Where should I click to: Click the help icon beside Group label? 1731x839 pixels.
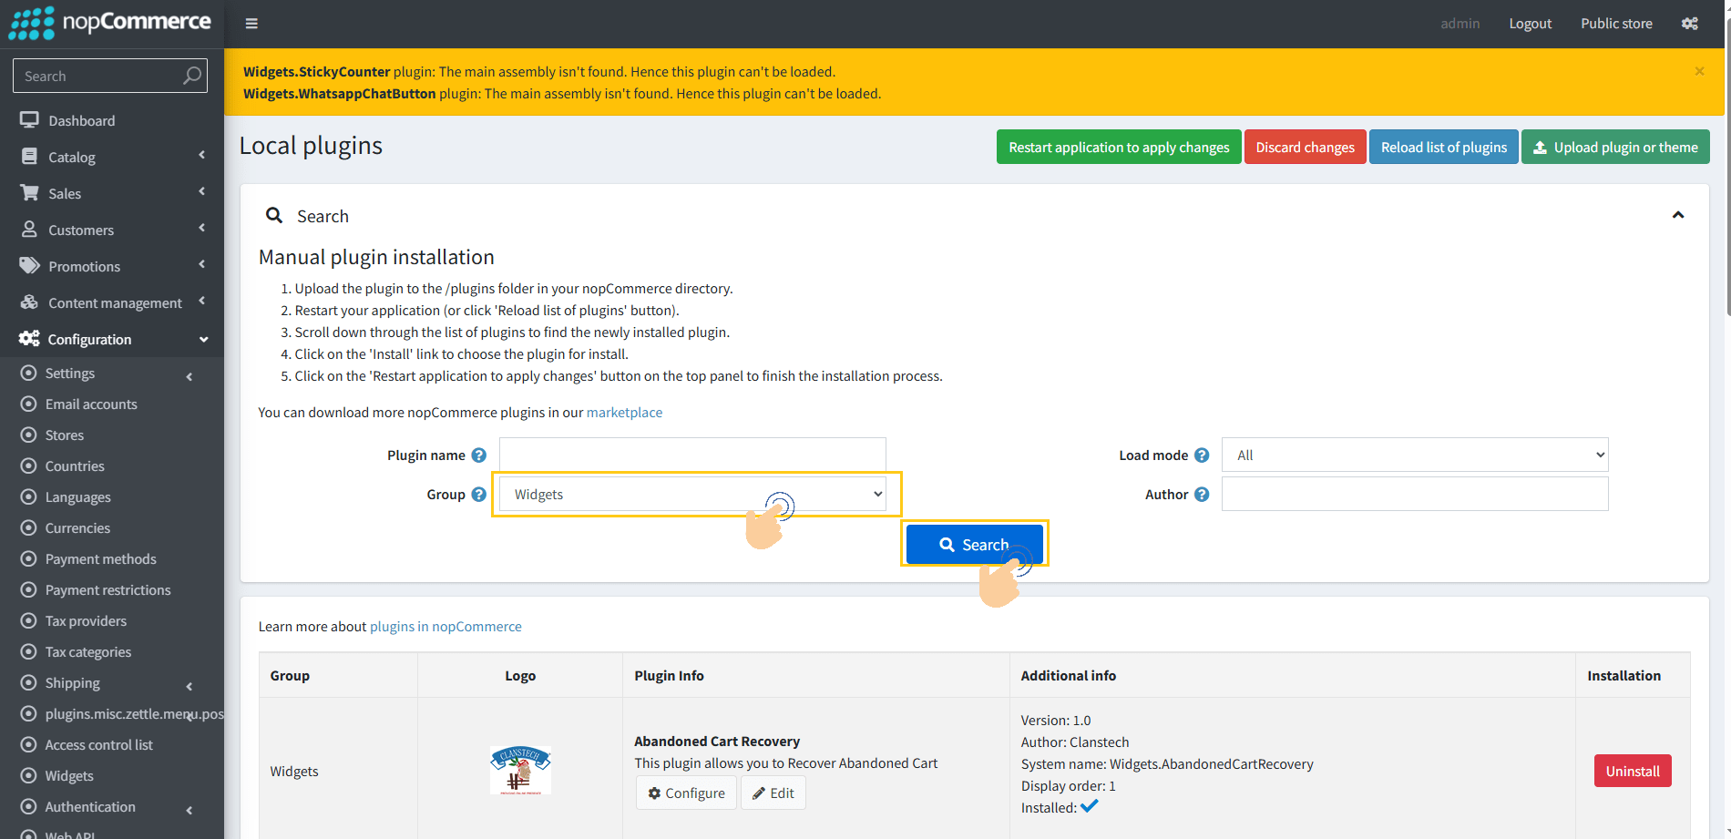click(479, 495)
